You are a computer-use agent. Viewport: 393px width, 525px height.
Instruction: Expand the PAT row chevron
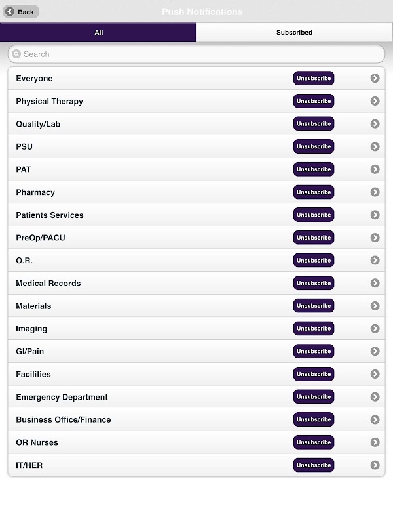pyautogui.click(x=375, y=169)
